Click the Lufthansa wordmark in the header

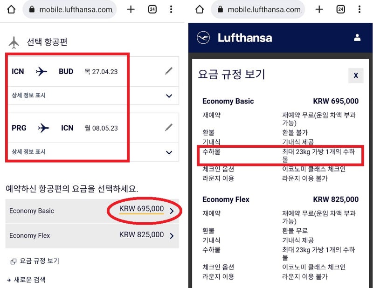tap(245, 38)
